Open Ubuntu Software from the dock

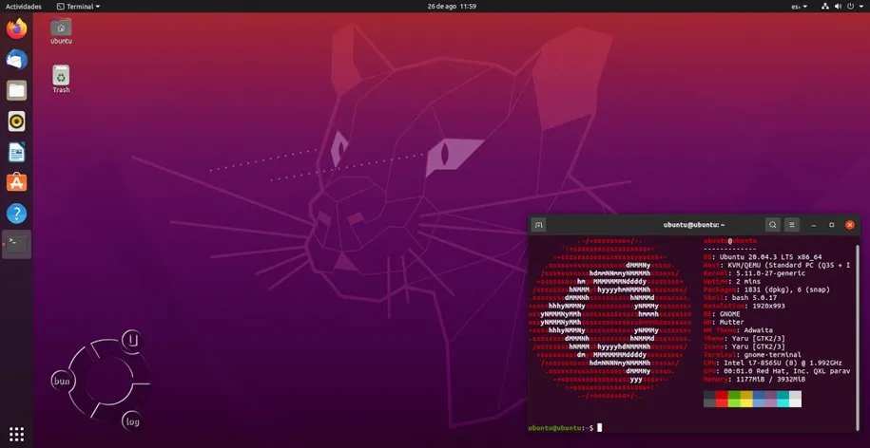click(16, 182)
